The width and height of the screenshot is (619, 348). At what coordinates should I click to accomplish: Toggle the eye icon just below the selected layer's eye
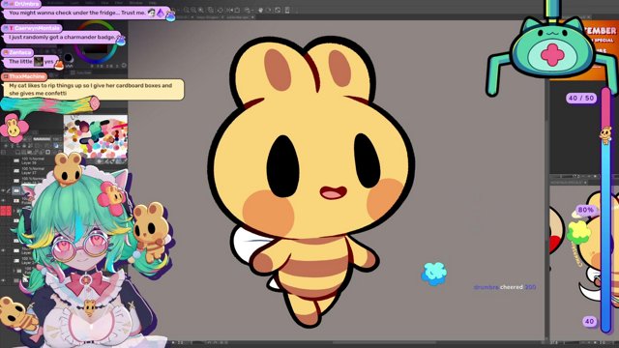[3, 200]
